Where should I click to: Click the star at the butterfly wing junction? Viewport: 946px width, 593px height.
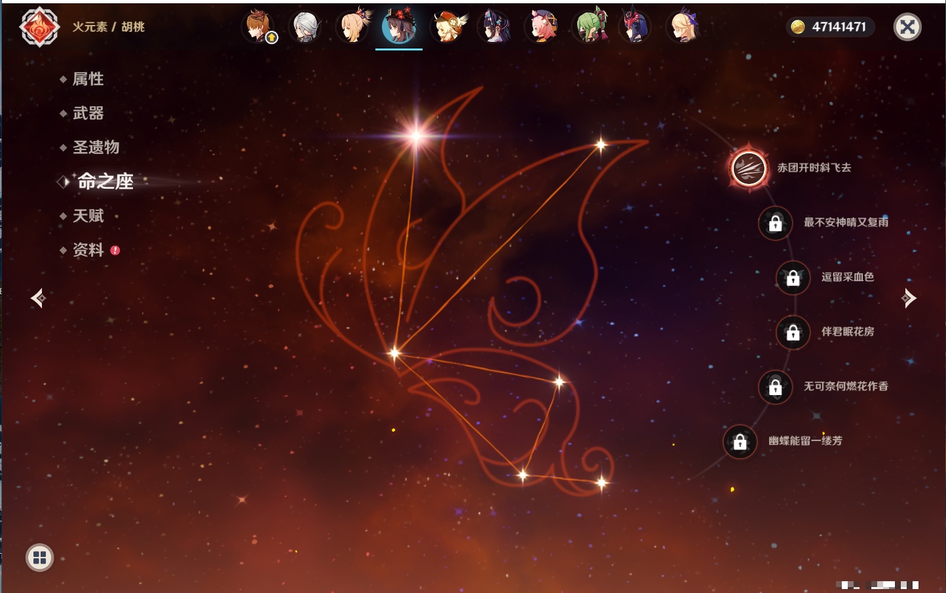tap(394, 353)
